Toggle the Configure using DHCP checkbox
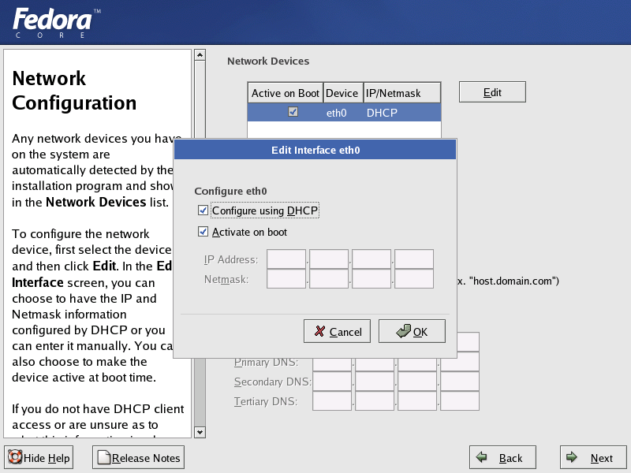The width and height of the screenshot is (631, 473). [x=203, y=210]
